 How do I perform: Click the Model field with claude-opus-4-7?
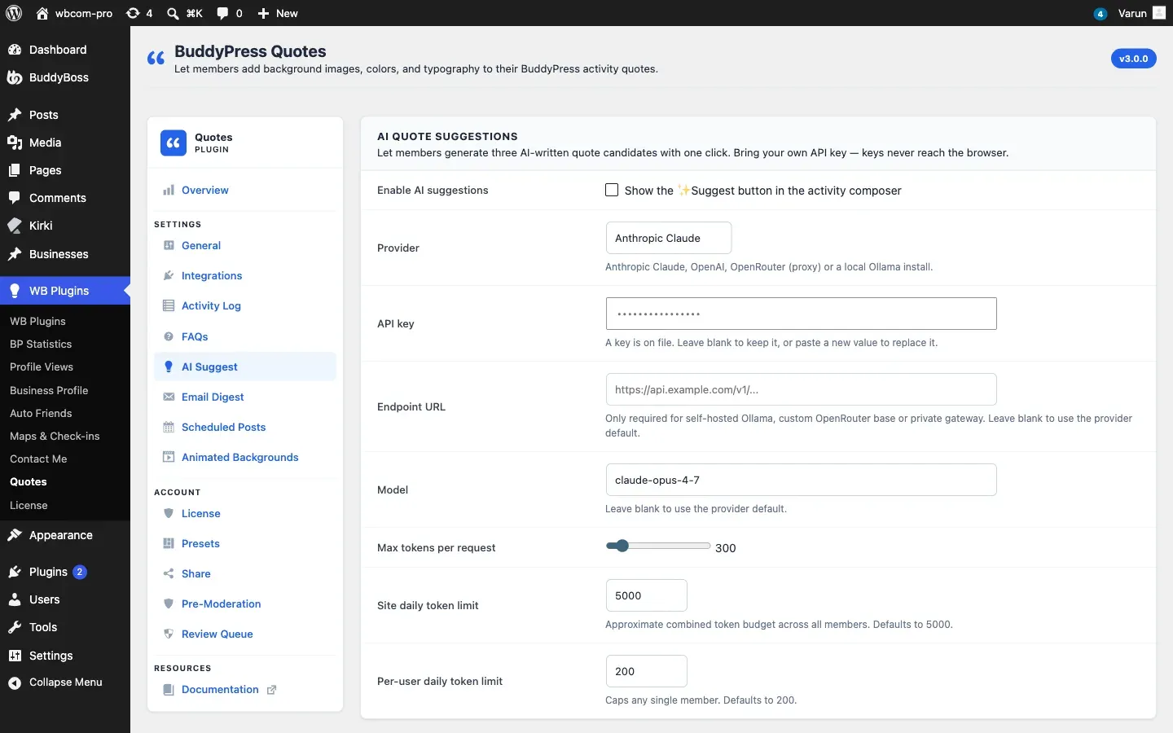click(802, 480)
